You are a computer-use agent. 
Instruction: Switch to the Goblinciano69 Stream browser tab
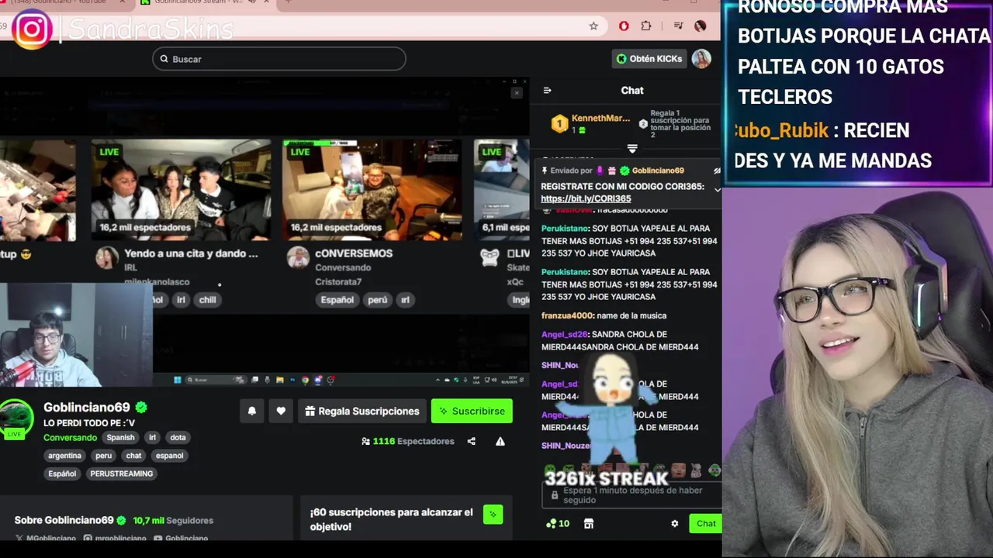click(203, 3)
